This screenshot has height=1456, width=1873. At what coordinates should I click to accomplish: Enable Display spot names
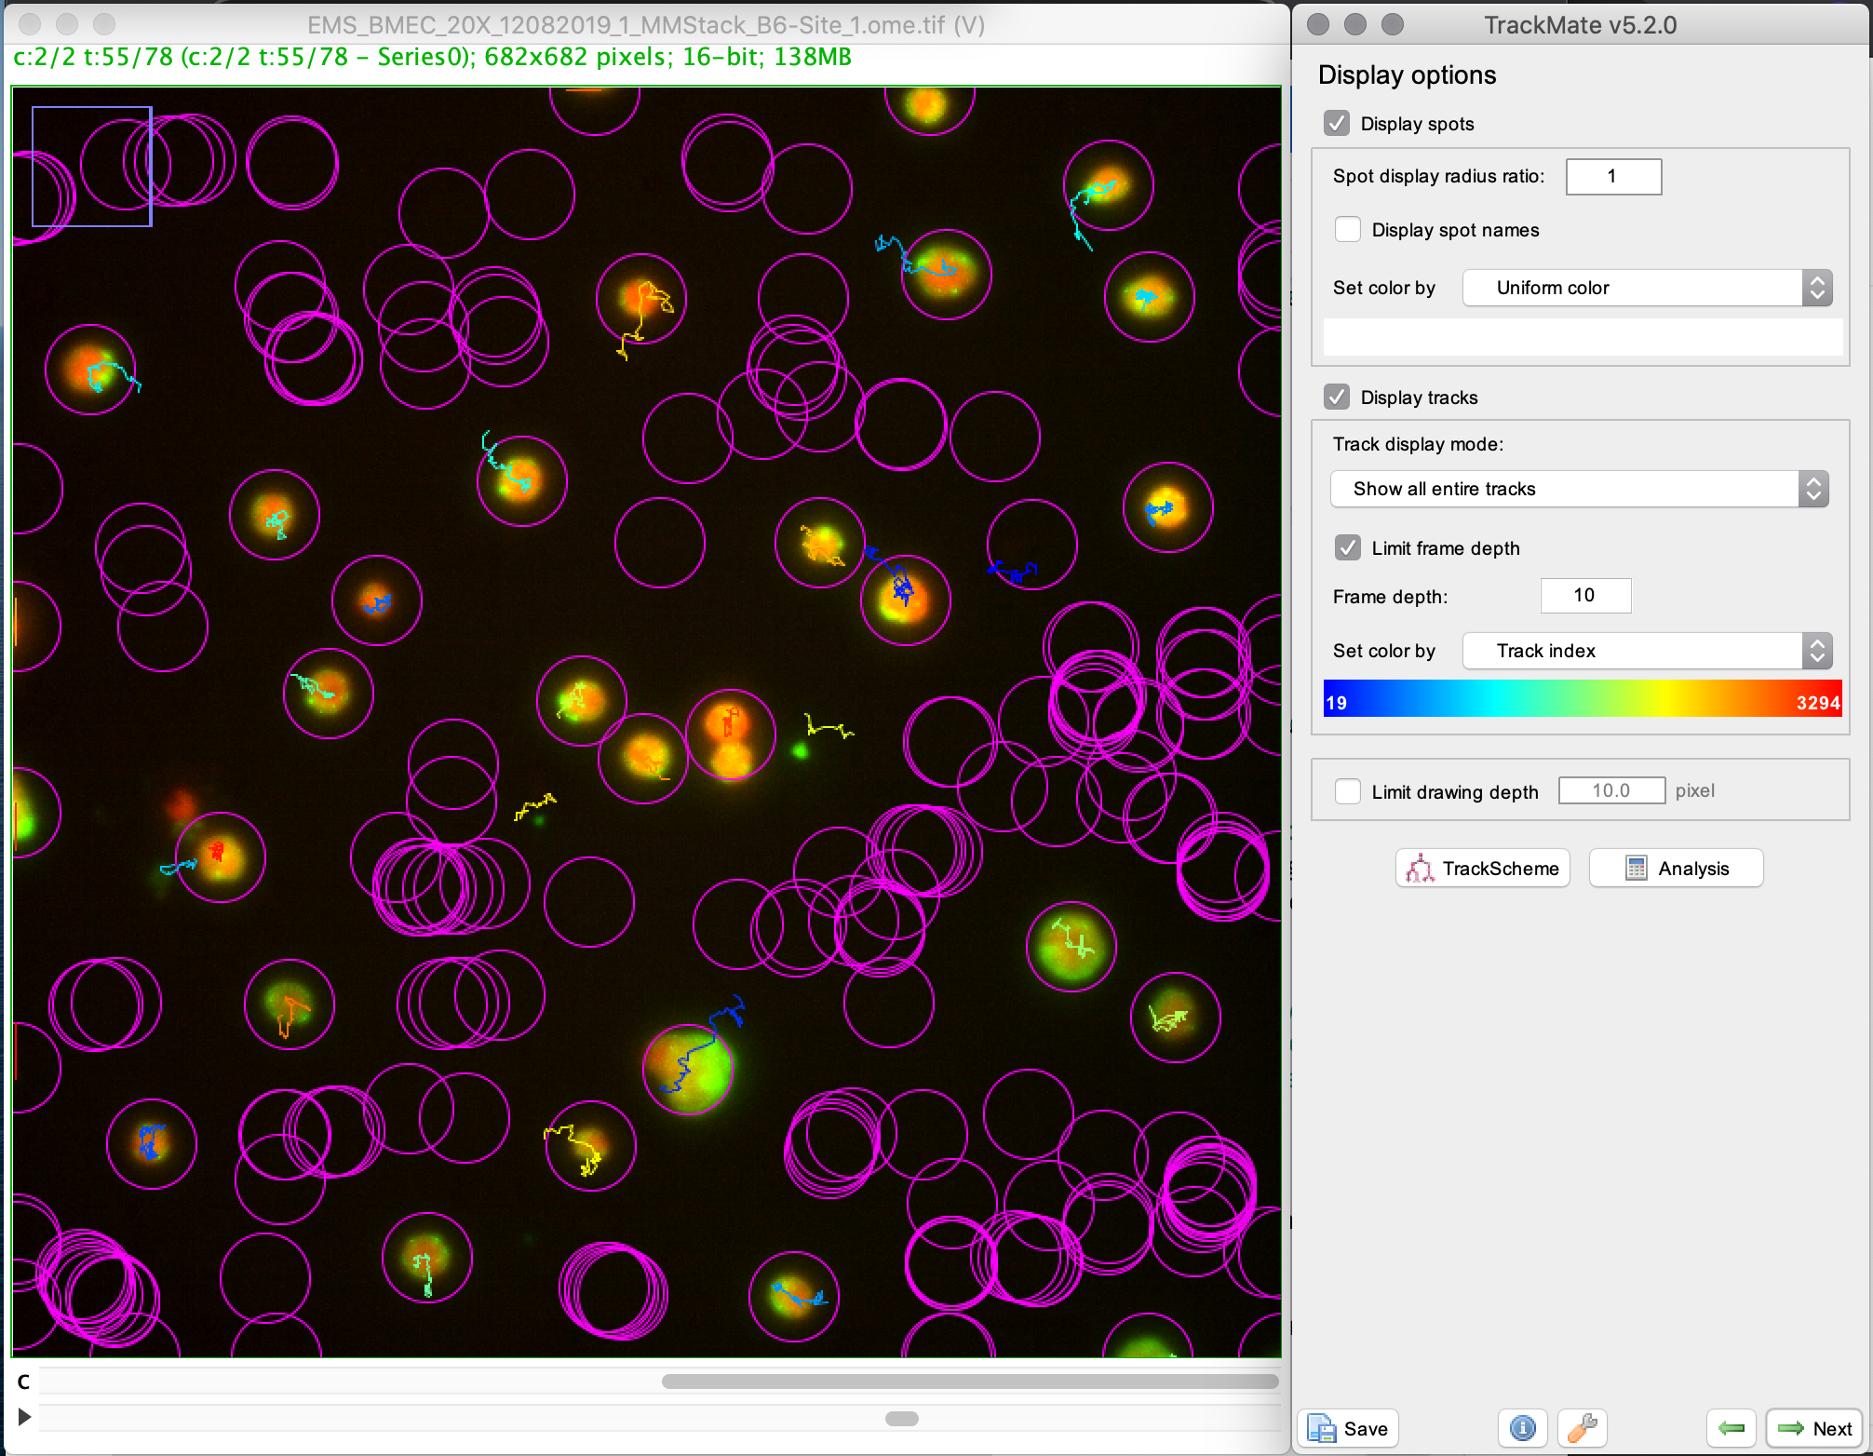[1347, 230]
